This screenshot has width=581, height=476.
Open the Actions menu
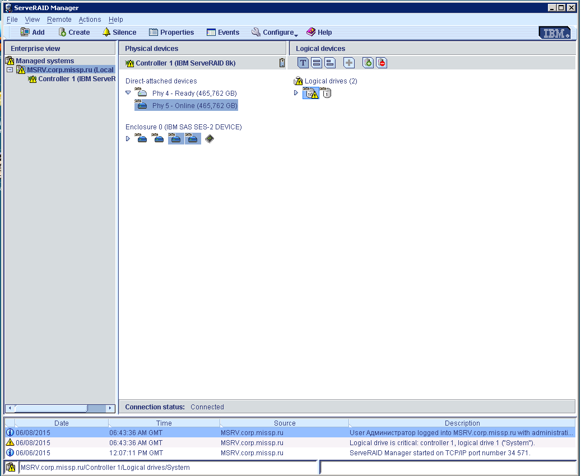click(90, 20)
